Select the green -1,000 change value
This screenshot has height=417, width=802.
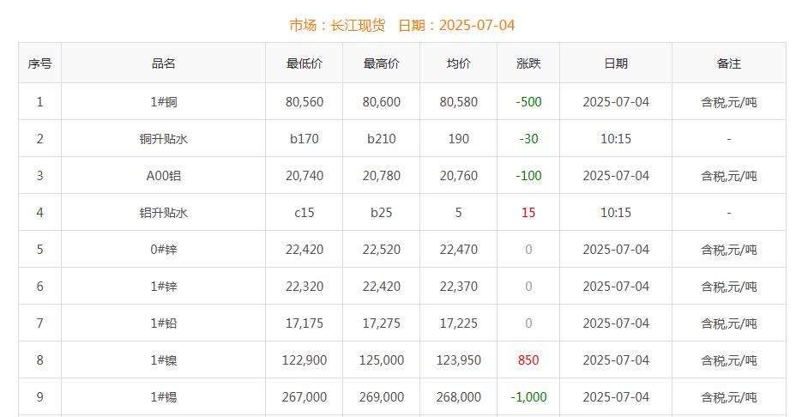click(528, 397)
